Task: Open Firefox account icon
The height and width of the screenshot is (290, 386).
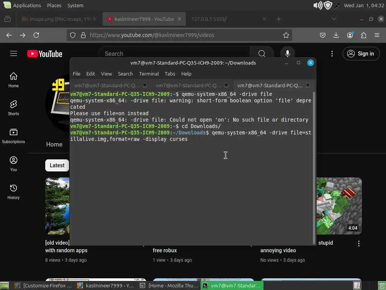Action: click(350, 35)
